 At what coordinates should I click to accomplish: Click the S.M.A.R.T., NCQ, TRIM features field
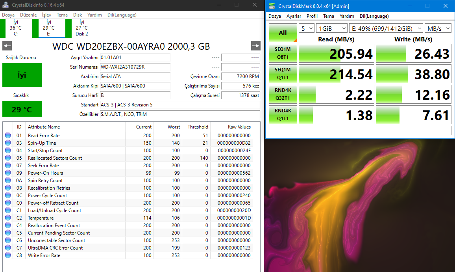pyautogui.click(x=180, y=114)
